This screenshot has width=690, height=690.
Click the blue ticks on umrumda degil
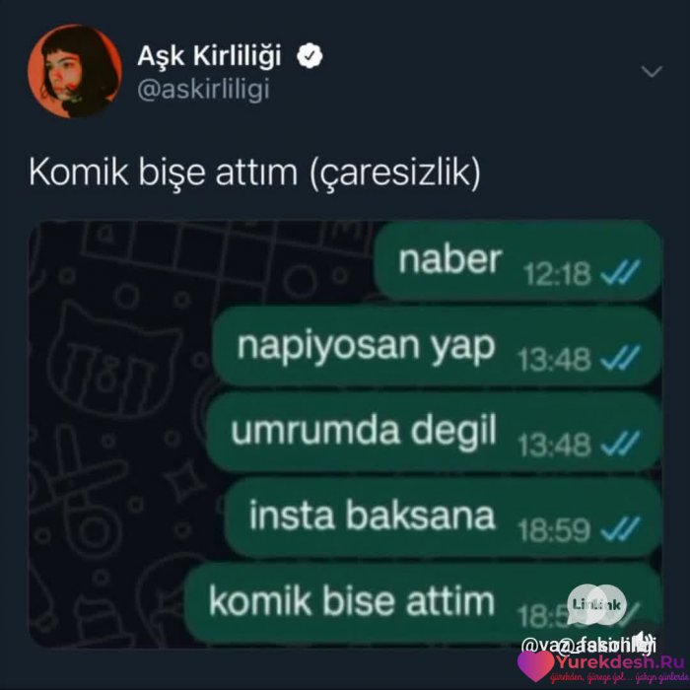620,444
